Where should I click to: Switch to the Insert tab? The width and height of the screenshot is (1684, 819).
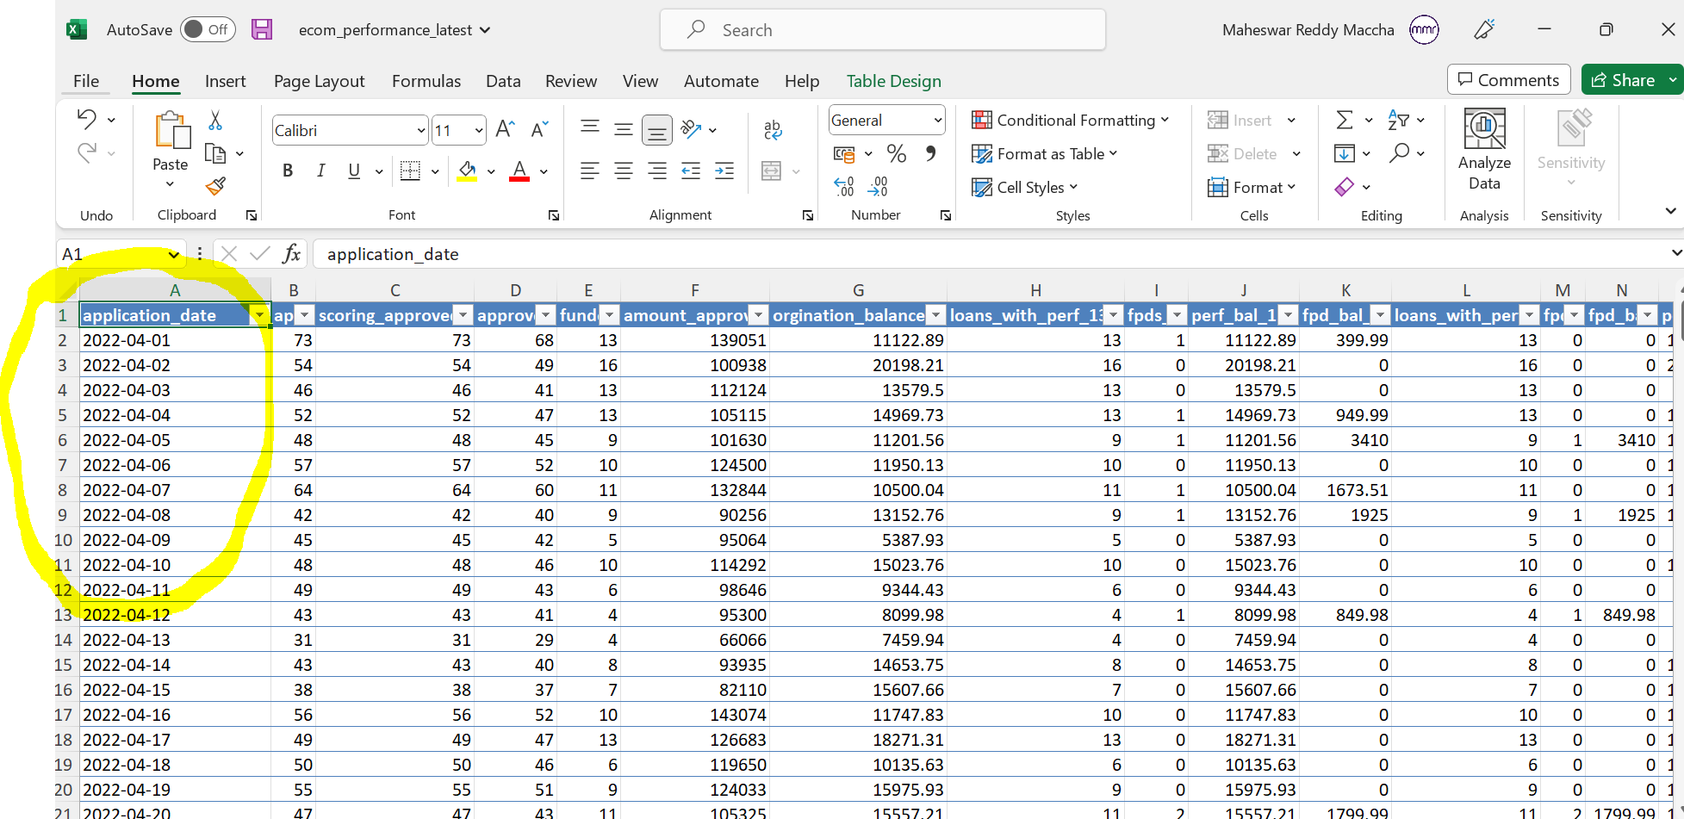click(225, 81)
